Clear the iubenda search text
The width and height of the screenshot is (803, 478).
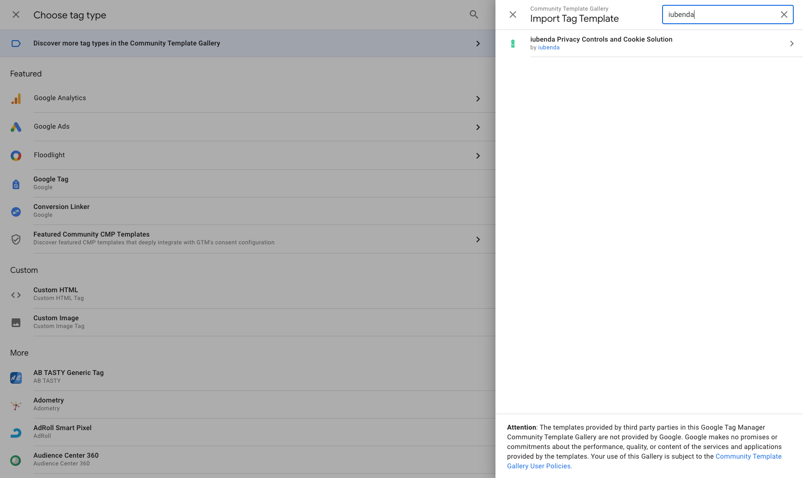coord(784,15)
